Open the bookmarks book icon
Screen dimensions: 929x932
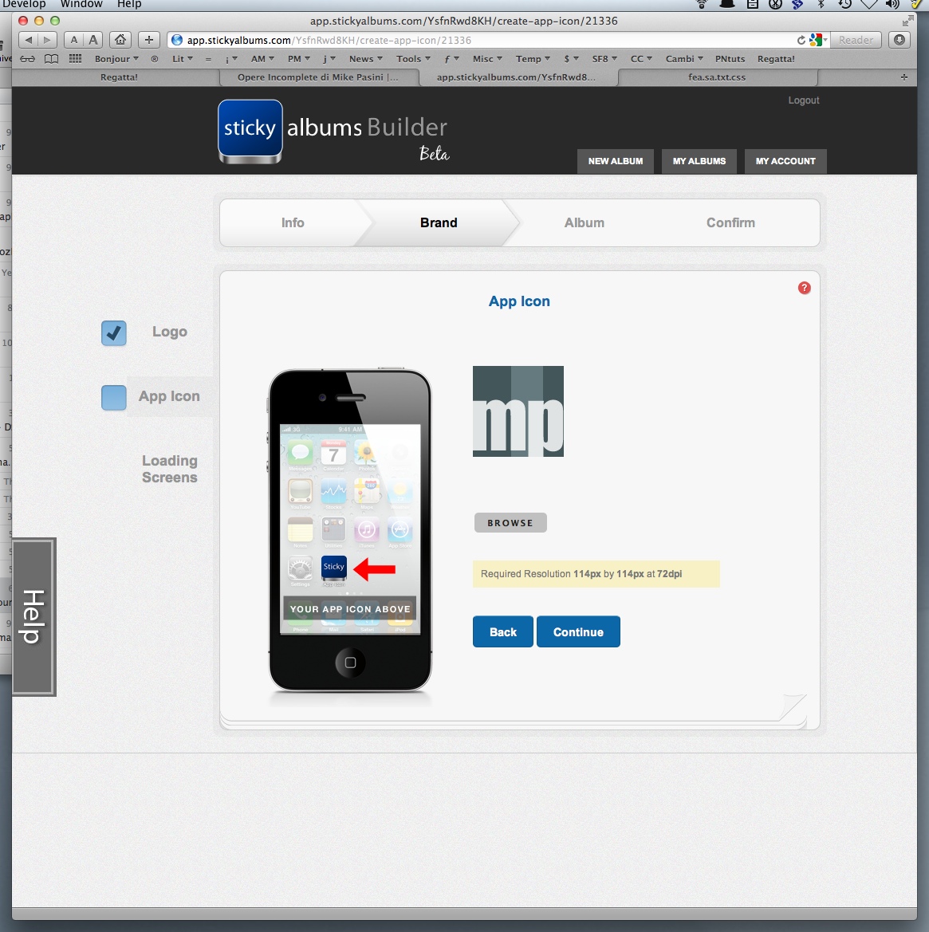click(52, 59)
